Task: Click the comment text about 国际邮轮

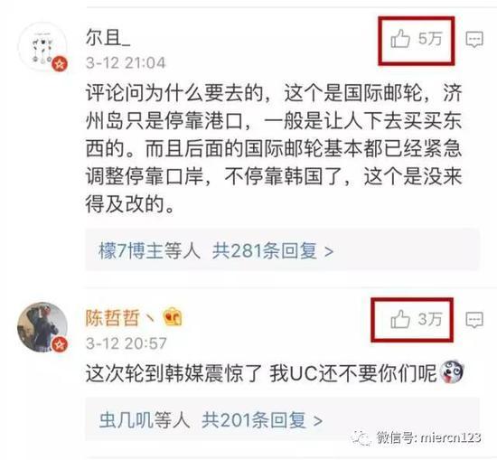Action: pos(274,148)
